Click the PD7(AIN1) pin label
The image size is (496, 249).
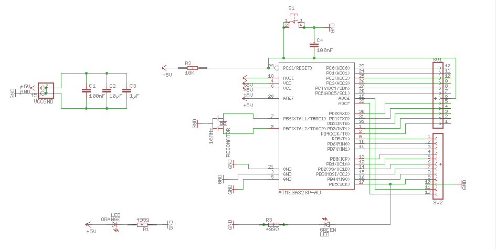point(339,149)
